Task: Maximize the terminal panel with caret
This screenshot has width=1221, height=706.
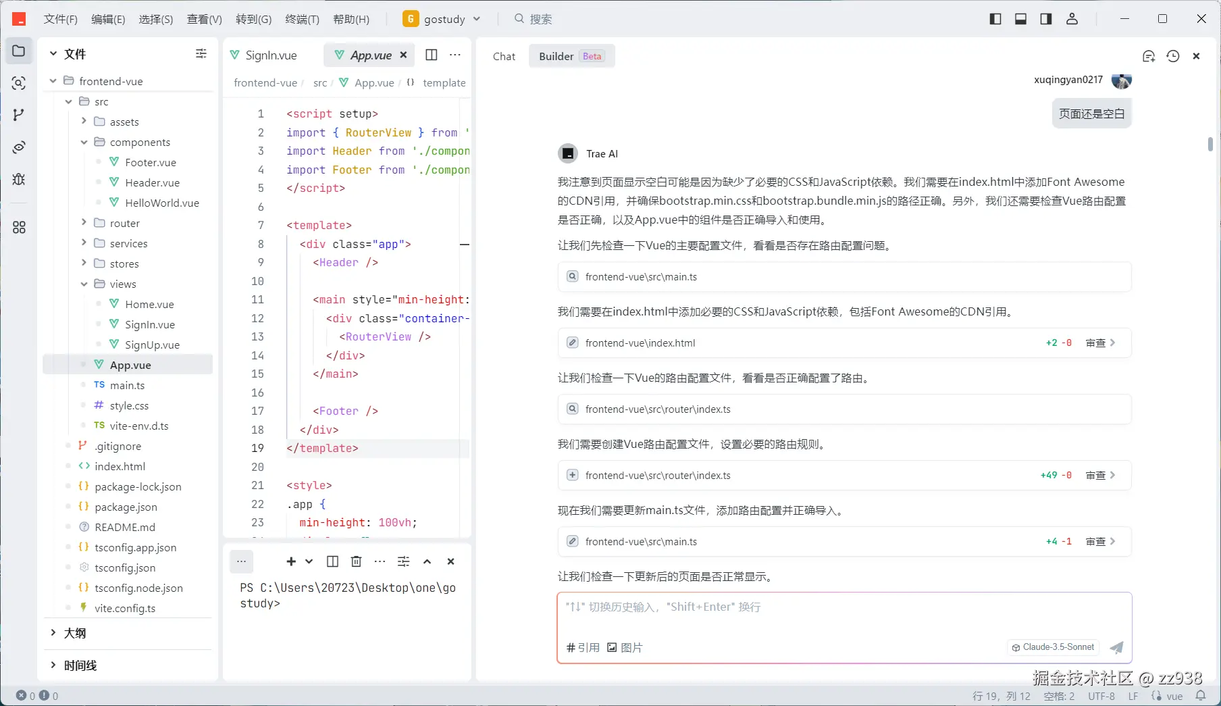Action: 427,561
